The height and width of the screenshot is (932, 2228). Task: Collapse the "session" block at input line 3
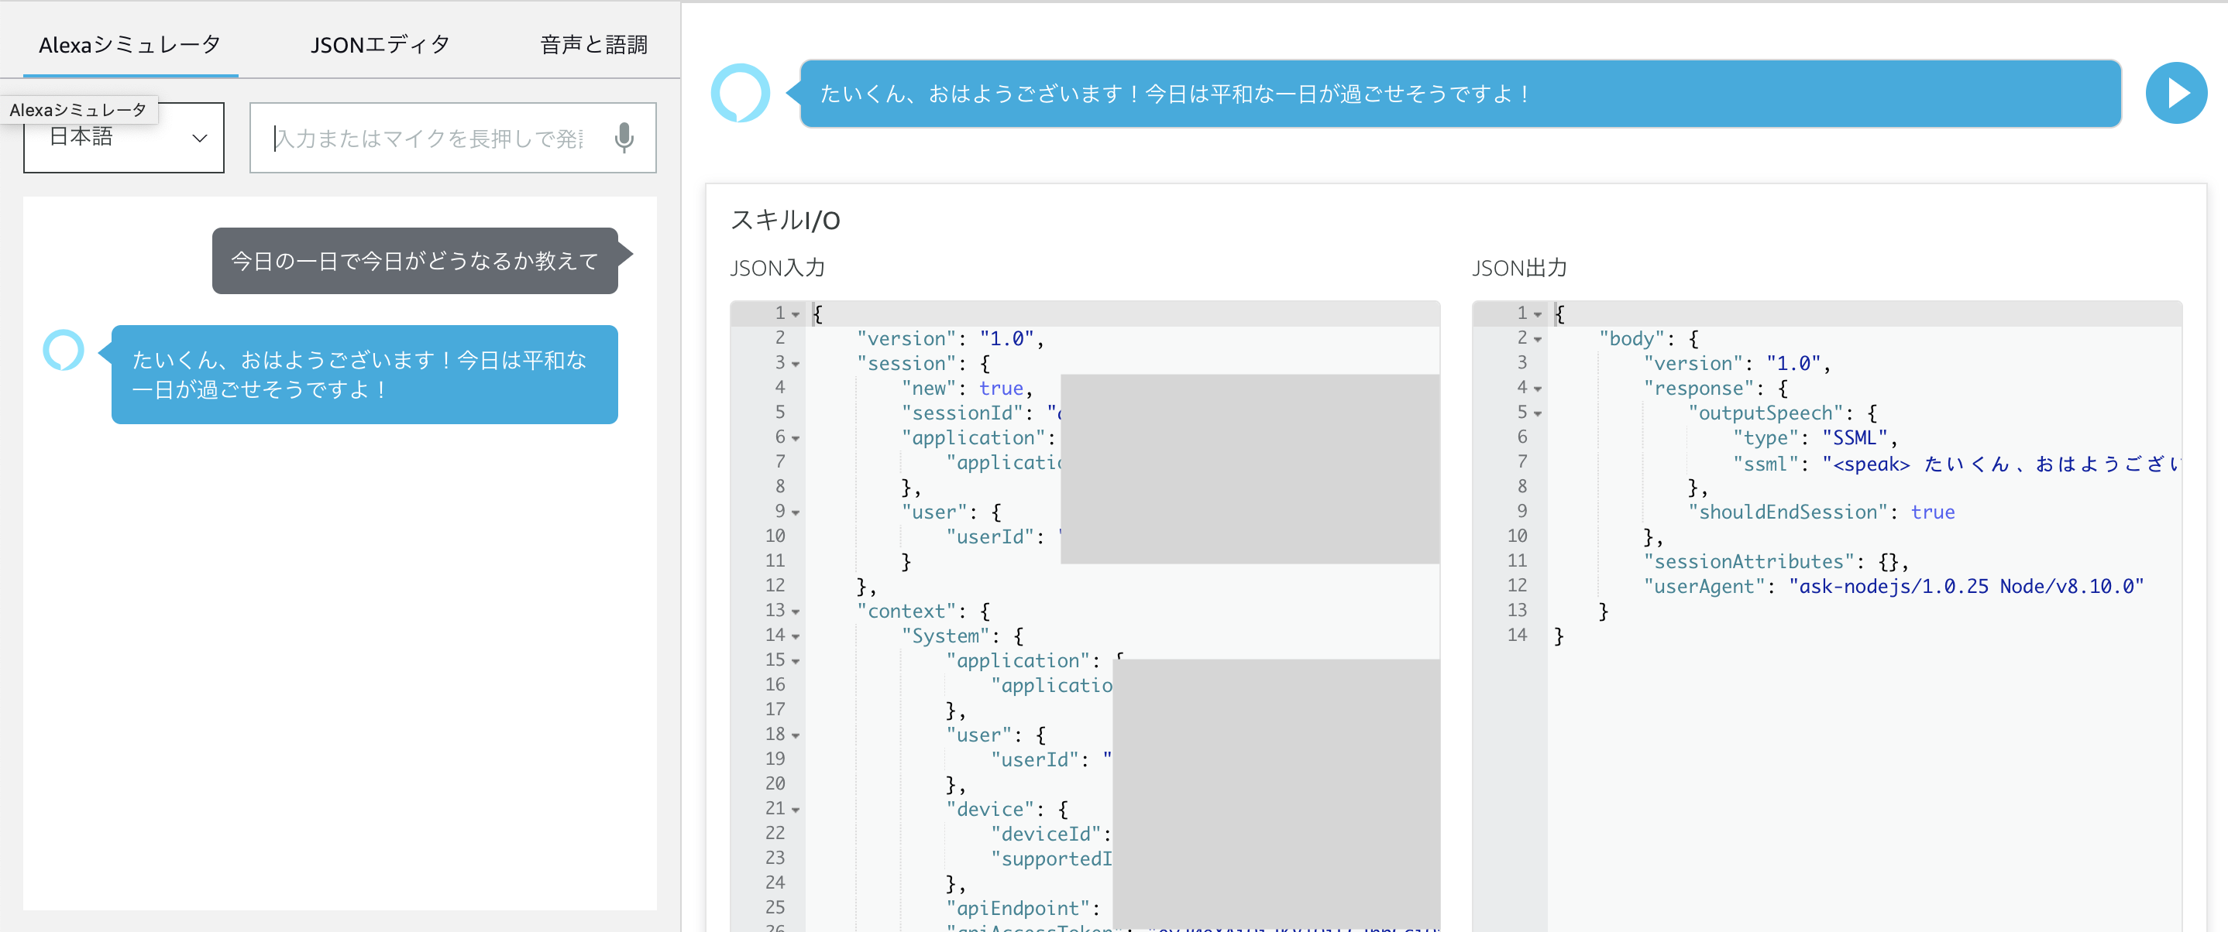(796, 364)
